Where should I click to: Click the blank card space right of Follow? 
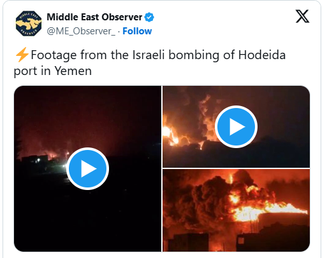click(223, 31)
